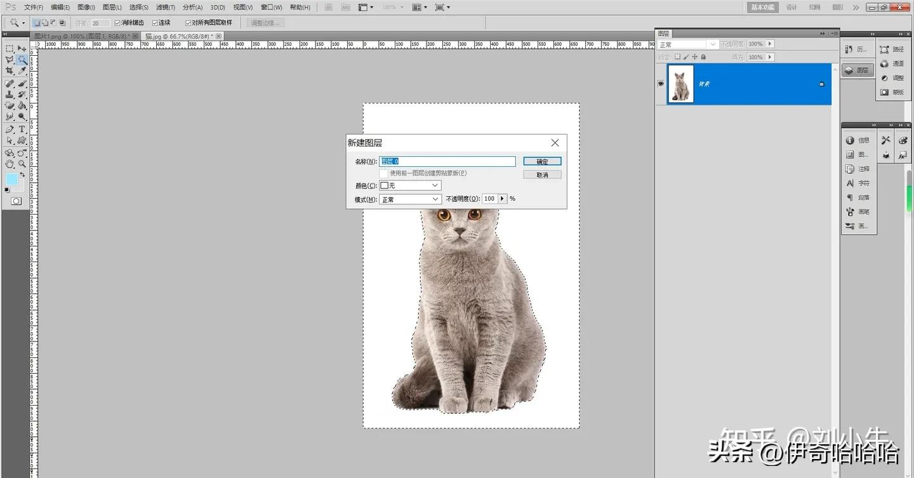Select the Type tool
914x478 pixels.
(22, 128)
